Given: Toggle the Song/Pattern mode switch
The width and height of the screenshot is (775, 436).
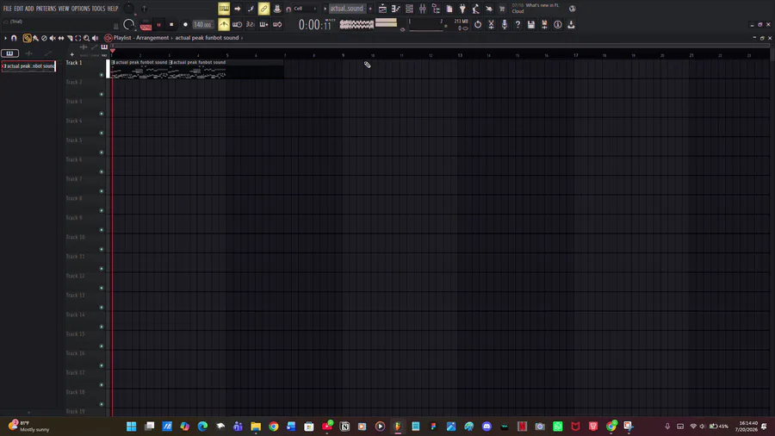Looking at the screenshot, I should coord(146,25).
